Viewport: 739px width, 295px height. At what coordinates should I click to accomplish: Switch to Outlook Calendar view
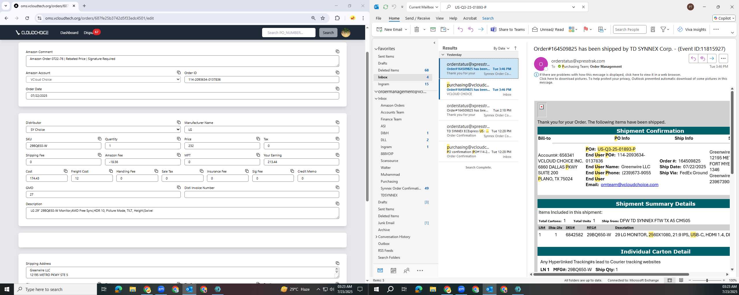(393, 271)
